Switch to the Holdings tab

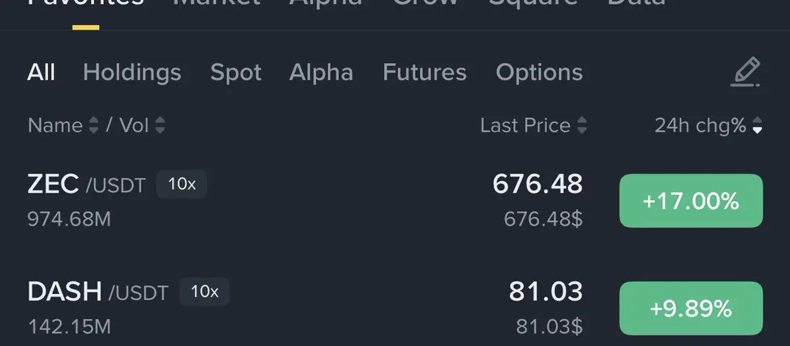[x=132, y=72]
